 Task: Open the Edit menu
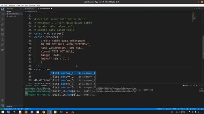[6, 5]
